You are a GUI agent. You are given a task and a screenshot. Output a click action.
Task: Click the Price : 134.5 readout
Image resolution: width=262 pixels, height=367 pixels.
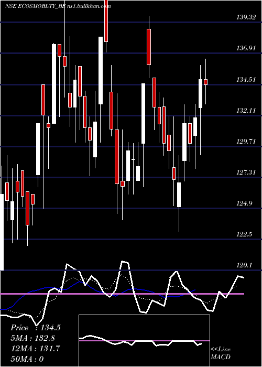click(36, 328)
